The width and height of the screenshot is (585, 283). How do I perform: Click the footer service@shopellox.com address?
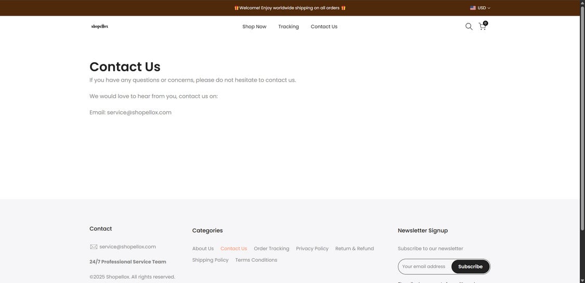(x=128, y=247)
